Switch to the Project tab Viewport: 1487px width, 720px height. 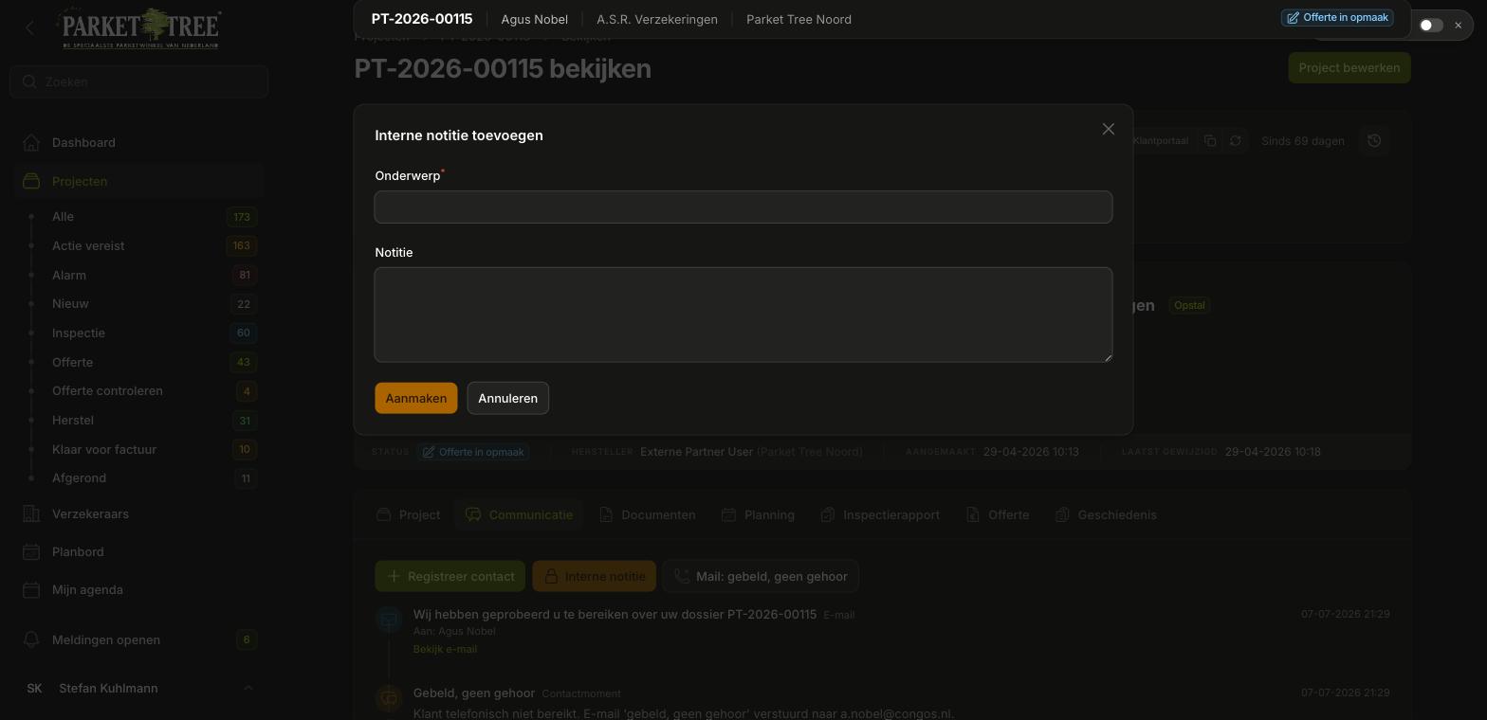(409, 514)
